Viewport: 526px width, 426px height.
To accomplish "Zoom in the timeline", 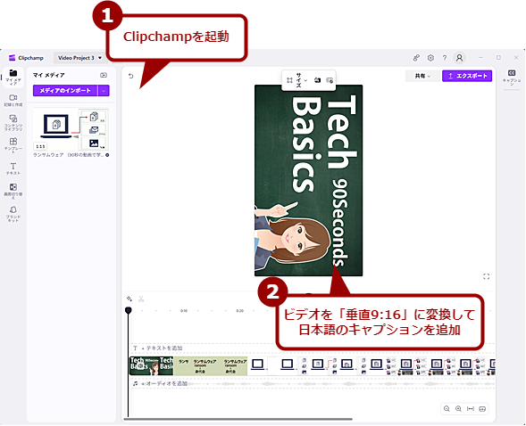I will coord(458,408).
